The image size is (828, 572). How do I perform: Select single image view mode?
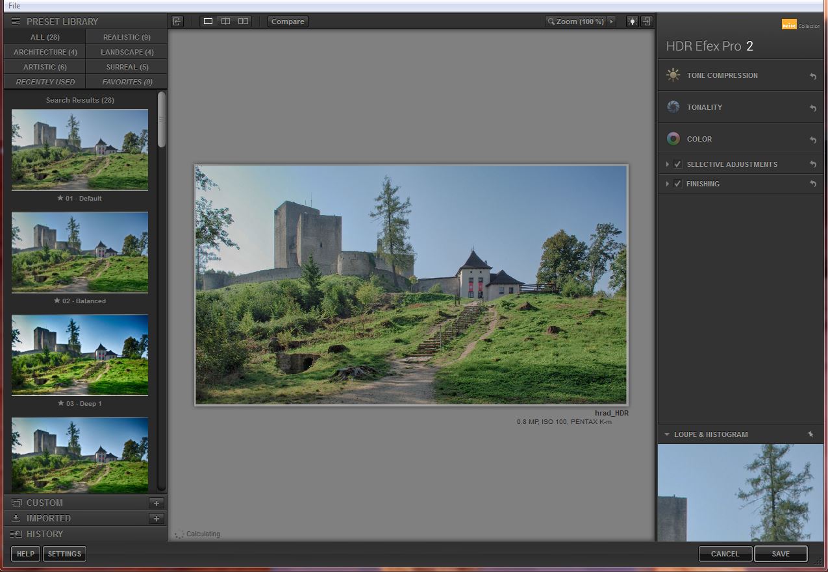pyautogui.click(x=208, y=21)
